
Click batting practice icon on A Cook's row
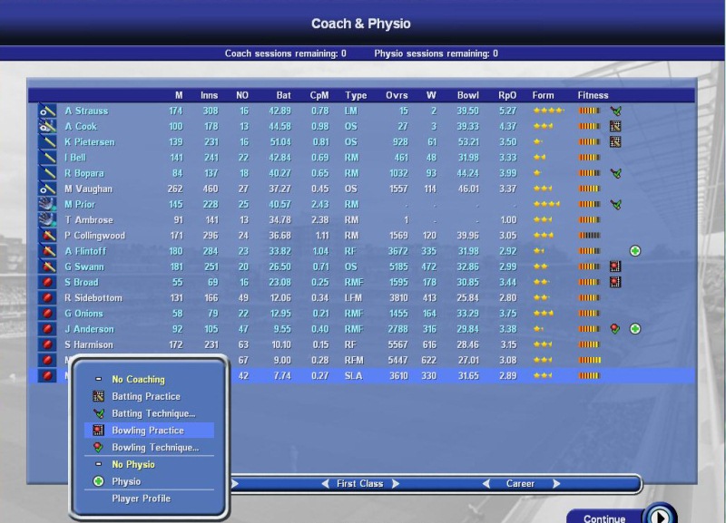tap(615, 126)
